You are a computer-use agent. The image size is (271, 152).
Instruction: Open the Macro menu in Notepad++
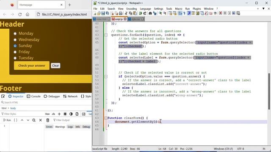tap(179, 8)
